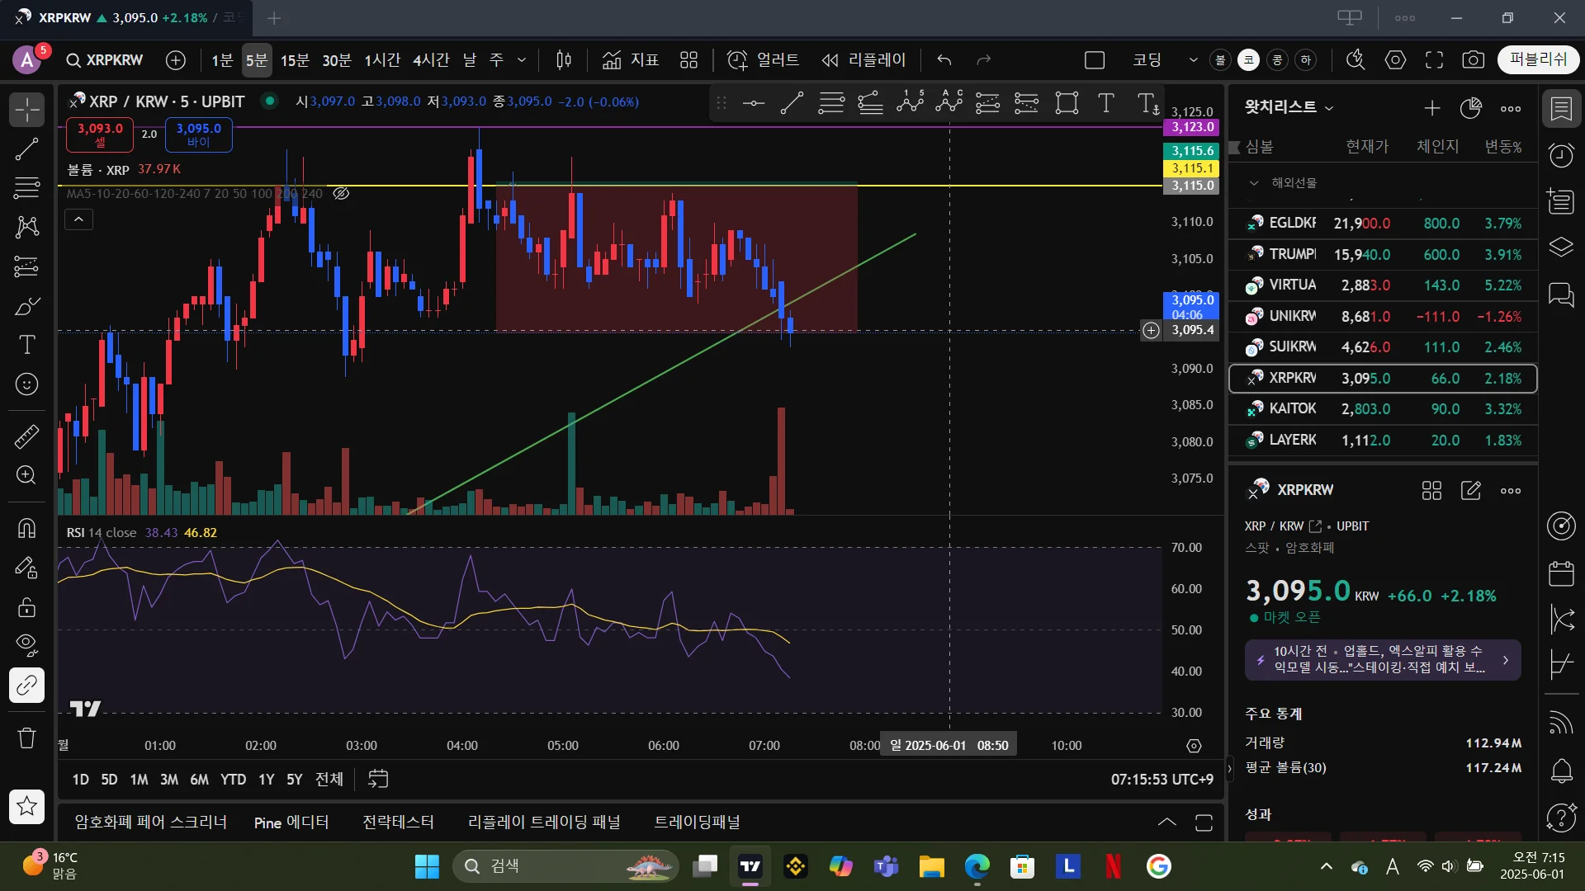Click the trash icon to remove drawings
1585x891 pixels.
tap(26, 738)
